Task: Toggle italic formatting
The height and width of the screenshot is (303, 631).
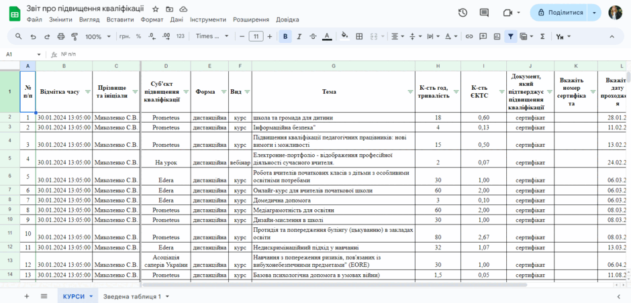Action: (x=299, y=37)
